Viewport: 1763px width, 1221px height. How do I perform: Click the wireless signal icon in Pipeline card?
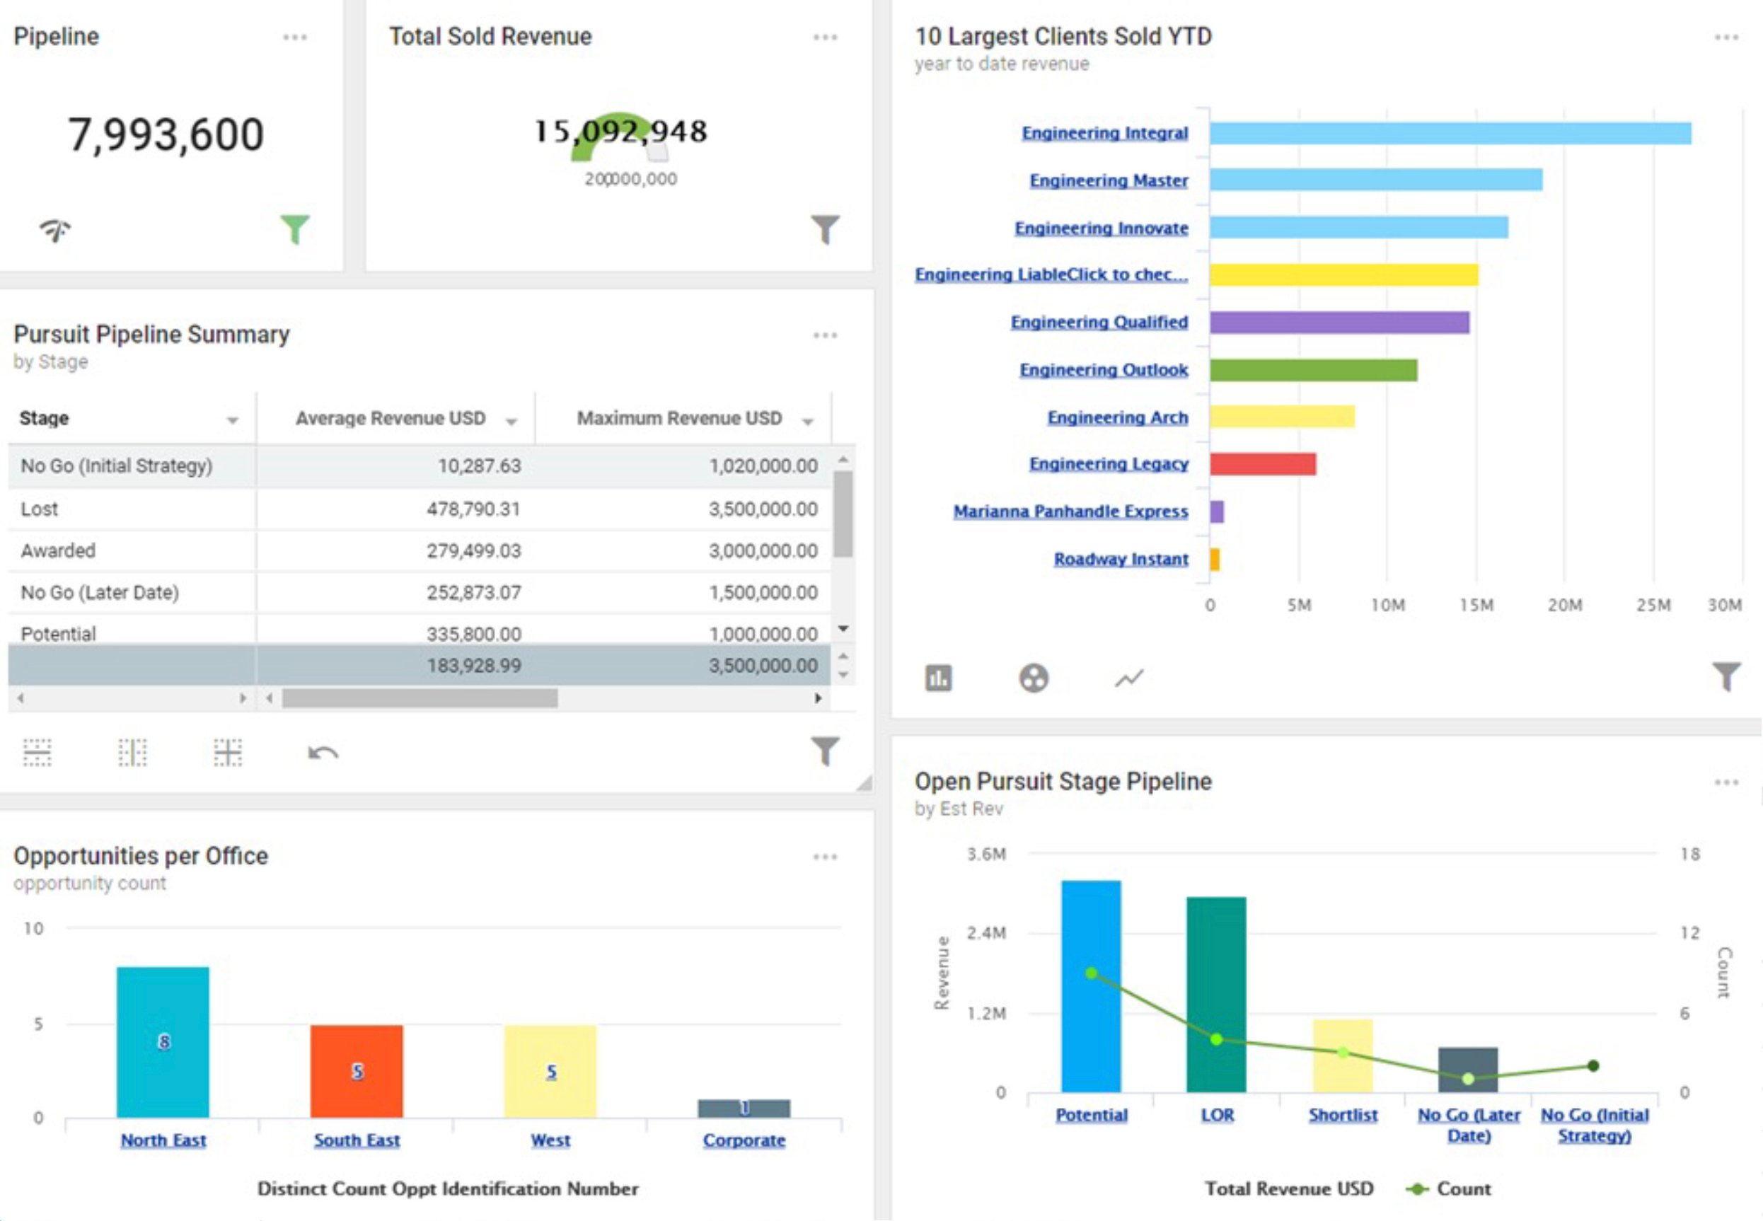click(x=55, y=229)
